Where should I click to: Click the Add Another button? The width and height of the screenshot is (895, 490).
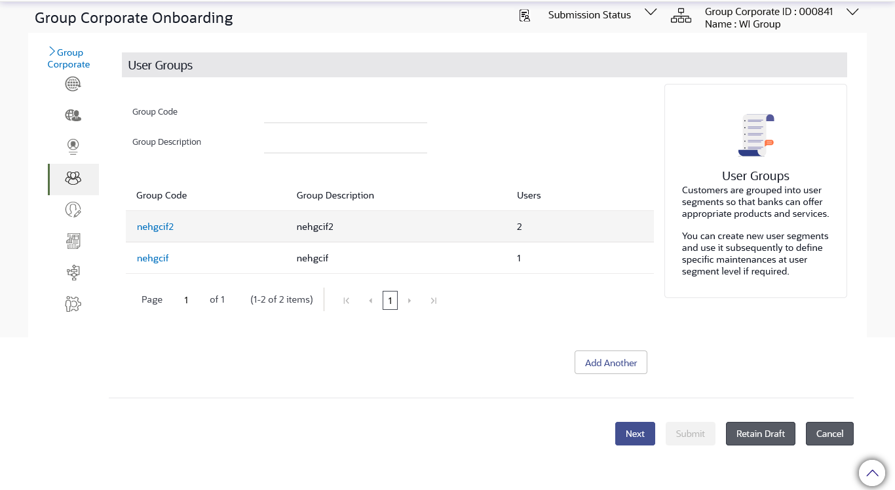coord(611,362)
